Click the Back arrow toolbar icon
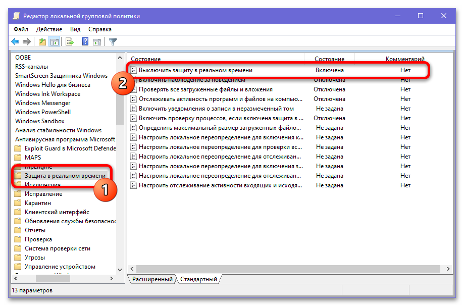Image resolution: width=464 pixels, height=306 pixels. point(15,42)
